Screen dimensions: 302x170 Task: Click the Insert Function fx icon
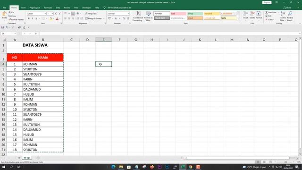[x=36, y=34]
